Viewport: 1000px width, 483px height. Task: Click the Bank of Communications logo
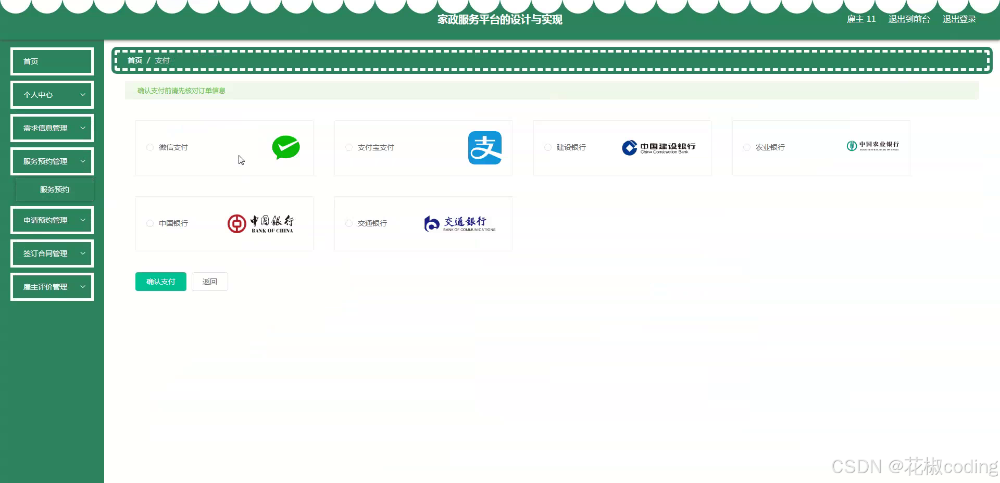[x=460, y=223]
